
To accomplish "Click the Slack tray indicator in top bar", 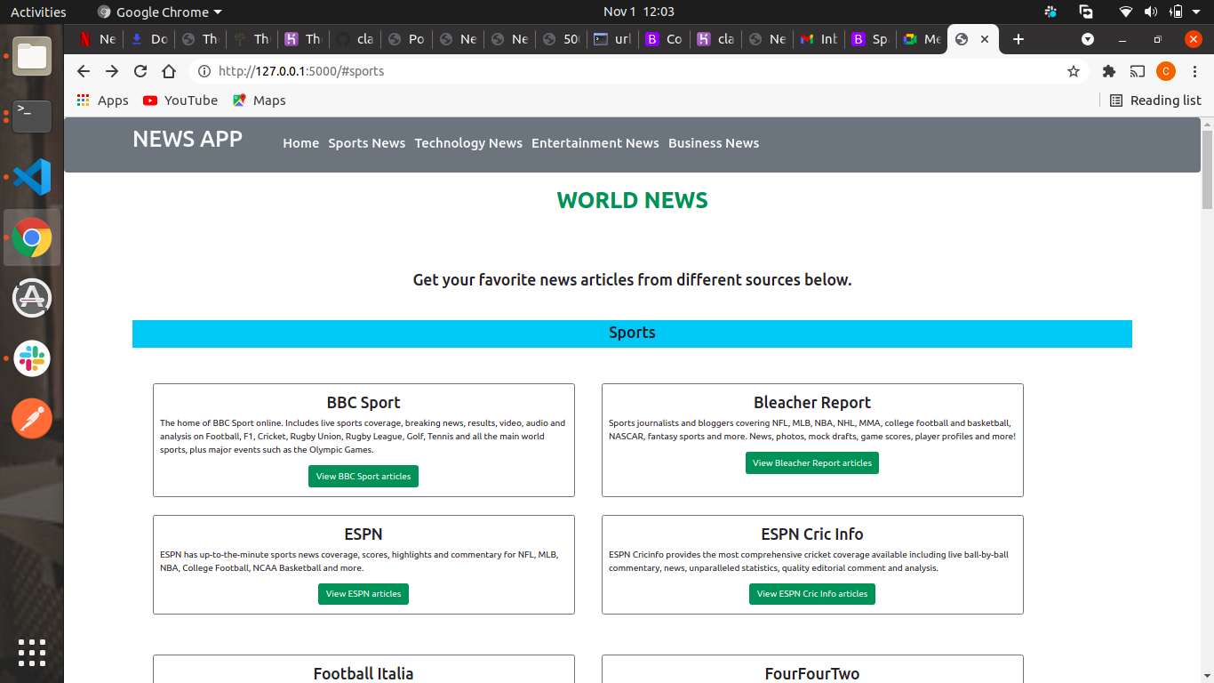I will [1050, 12].
